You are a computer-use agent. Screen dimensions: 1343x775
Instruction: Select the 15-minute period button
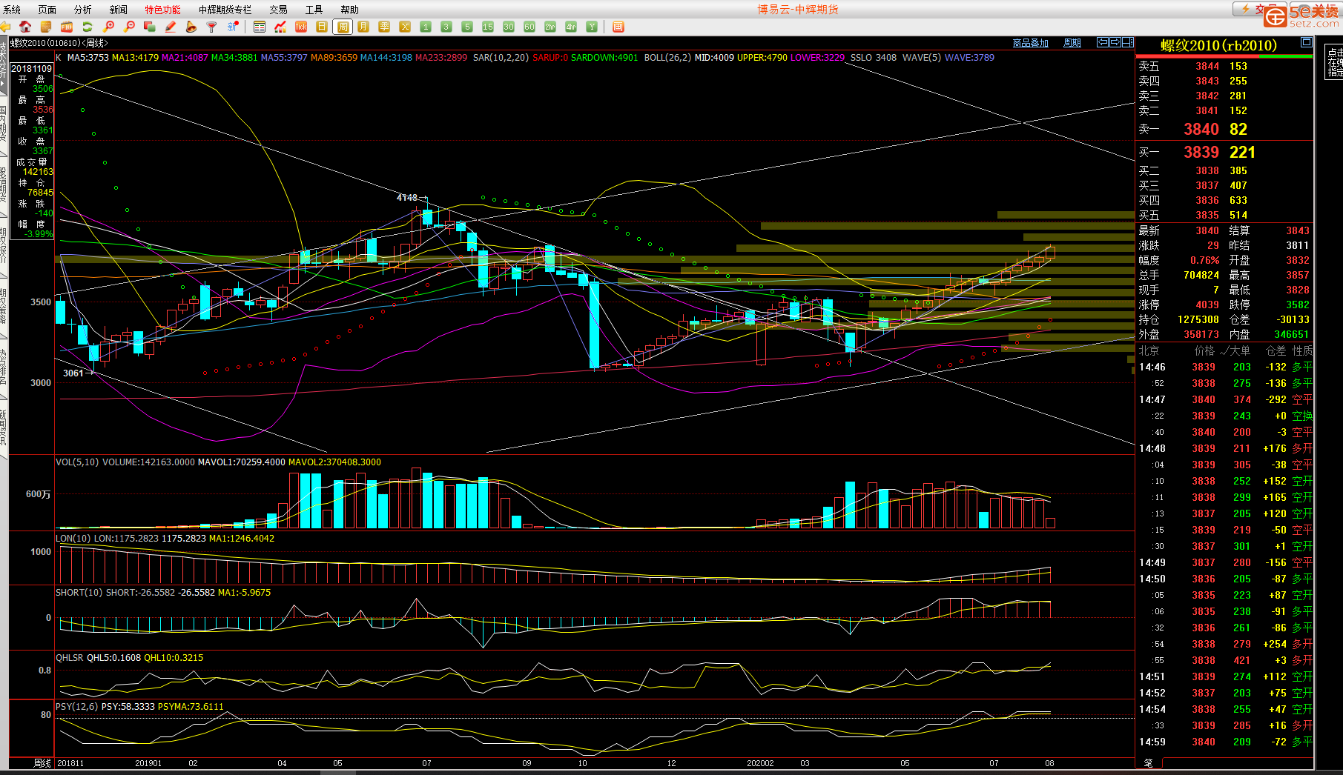pos(488,27)
